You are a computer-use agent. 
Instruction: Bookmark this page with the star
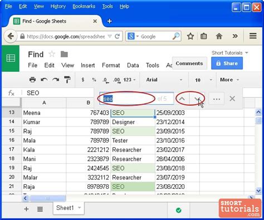click(190, 36)
